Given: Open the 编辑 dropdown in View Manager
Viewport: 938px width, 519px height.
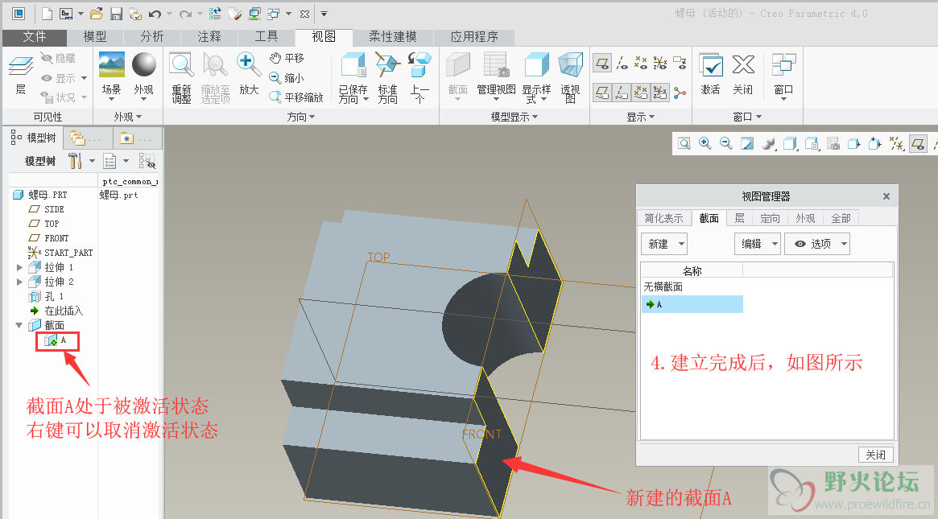Looking at the screenshot, I should click(x=758, y=244).
